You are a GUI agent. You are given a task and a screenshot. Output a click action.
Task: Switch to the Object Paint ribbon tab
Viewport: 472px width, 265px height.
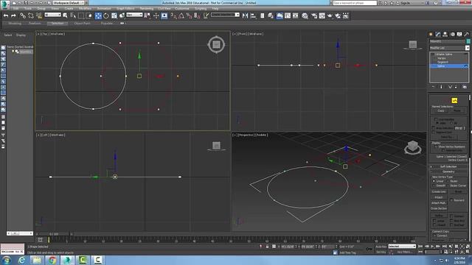click(x=82, y=23)
